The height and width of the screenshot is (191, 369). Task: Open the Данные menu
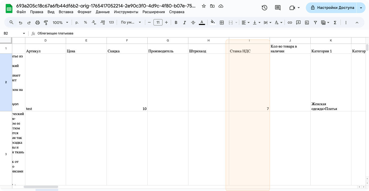(x=103, y=12)
